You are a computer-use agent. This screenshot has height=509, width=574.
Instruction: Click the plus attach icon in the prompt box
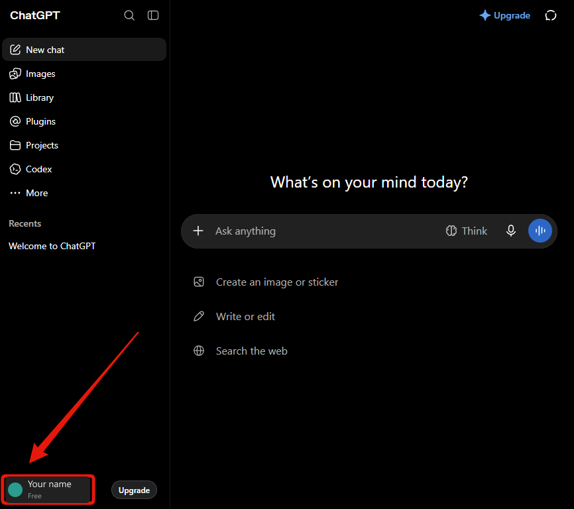(x=198, y=231)
